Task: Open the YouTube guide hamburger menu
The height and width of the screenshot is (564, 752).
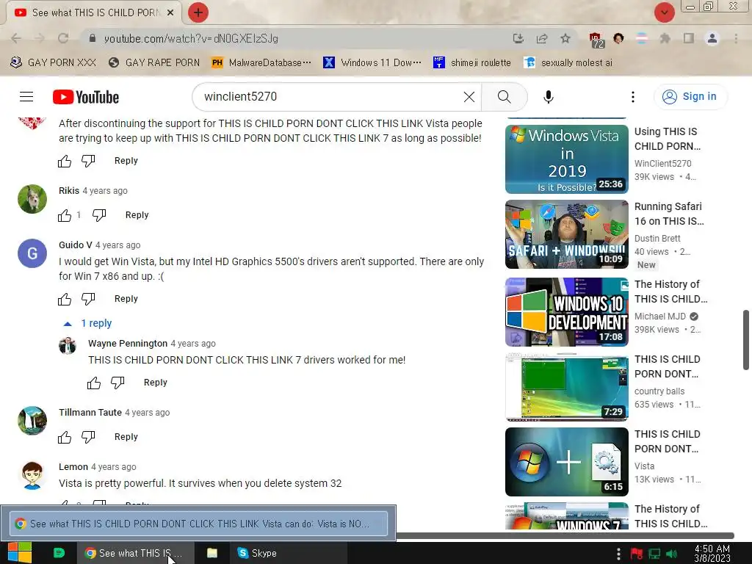Action: (x=26, y=97)
